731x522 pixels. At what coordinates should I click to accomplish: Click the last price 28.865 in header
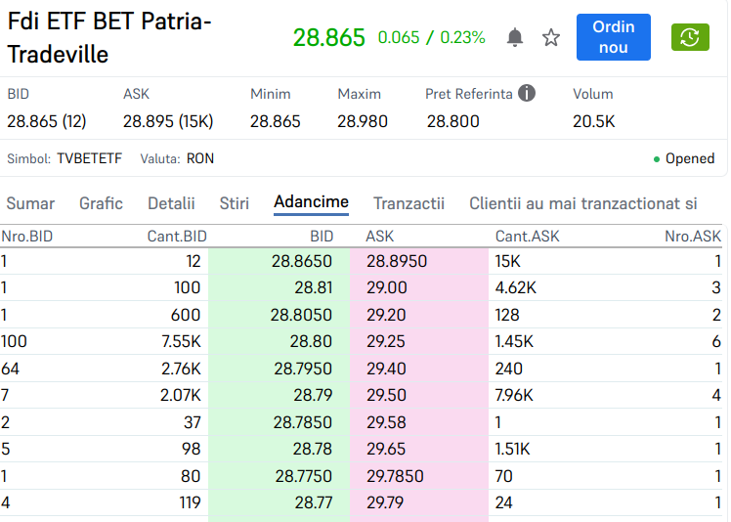tap(328, 37)
